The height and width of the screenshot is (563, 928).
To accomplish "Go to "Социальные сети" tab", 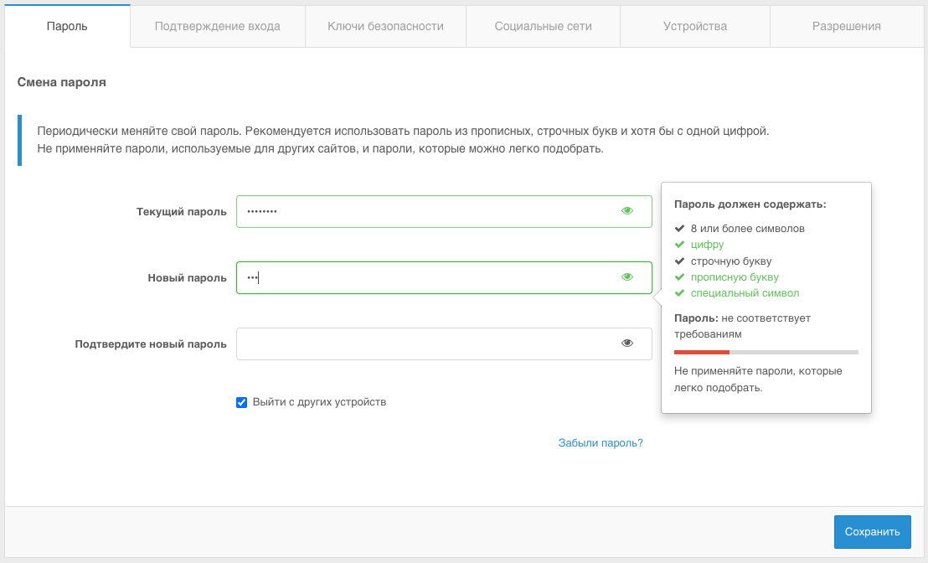I will point(543,26).
